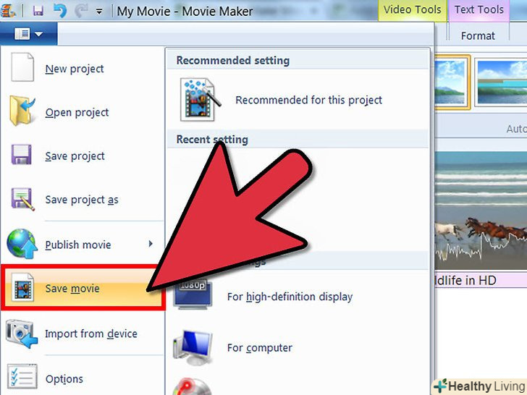Image resolution: width=527 pixels, height=395 pixels.
Task: Select For computer save option
Action: [x=298, y=348]
